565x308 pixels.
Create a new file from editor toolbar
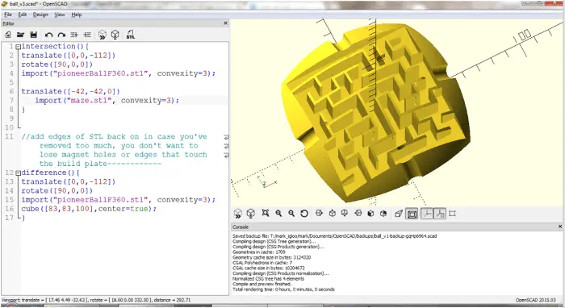coord(8,35)
